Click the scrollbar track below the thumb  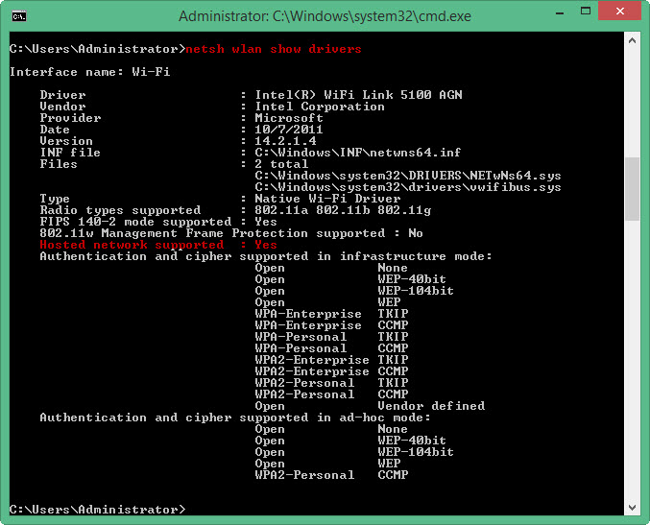click(x=632, y=360)
